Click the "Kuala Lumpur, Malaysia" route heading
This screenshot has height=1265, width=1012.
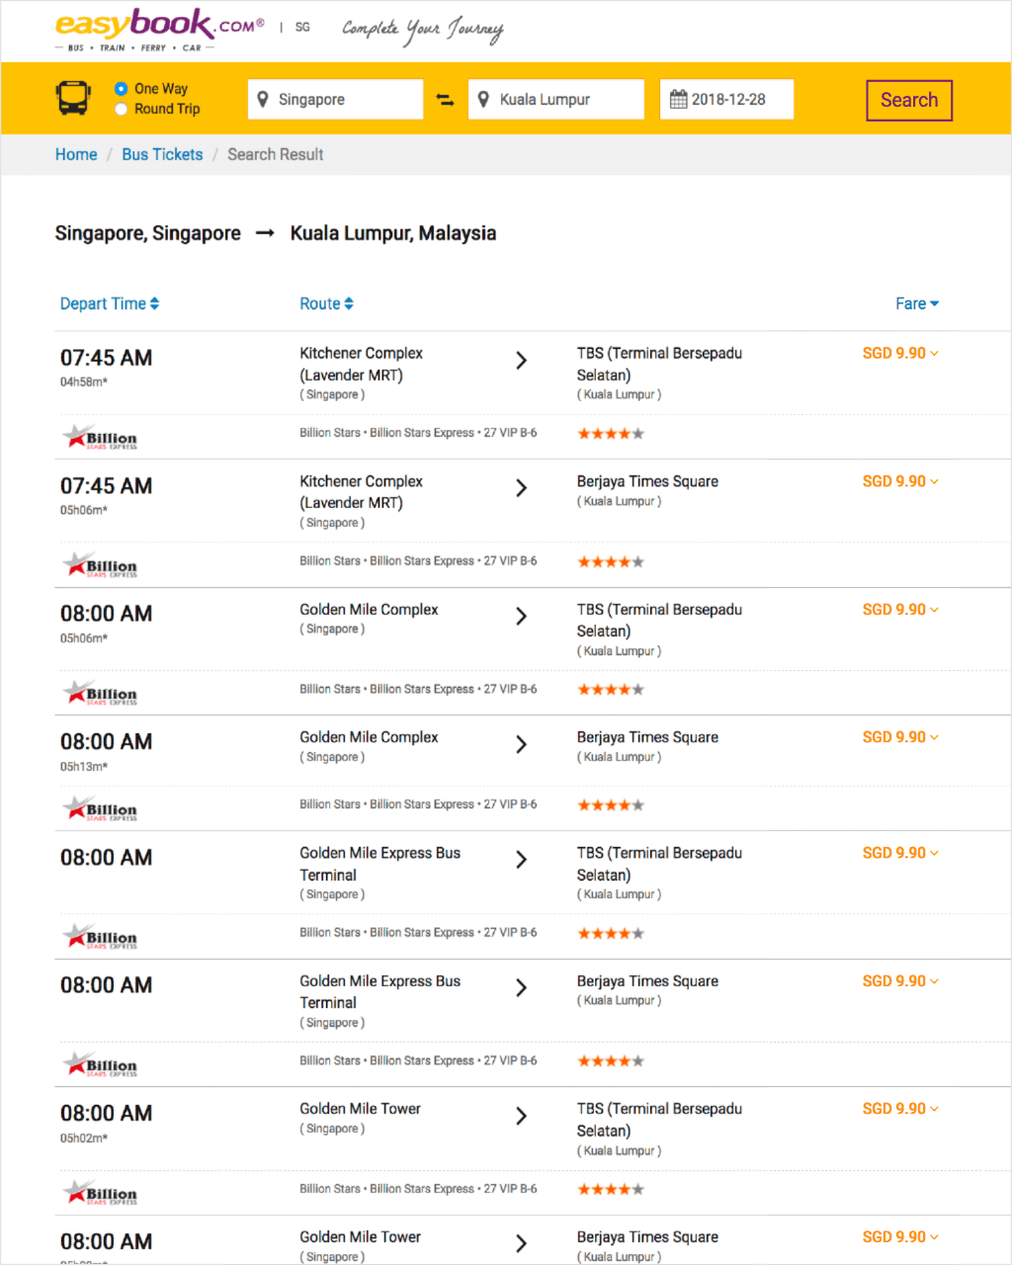pyautogui.click(x=393, y=233)
